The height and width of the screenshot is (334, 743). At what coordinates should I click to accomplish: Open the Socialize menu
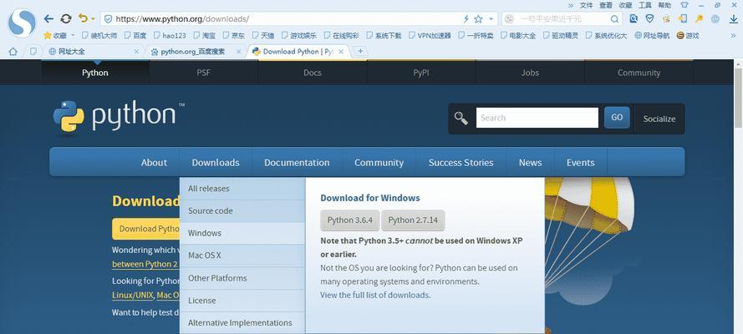659,119
